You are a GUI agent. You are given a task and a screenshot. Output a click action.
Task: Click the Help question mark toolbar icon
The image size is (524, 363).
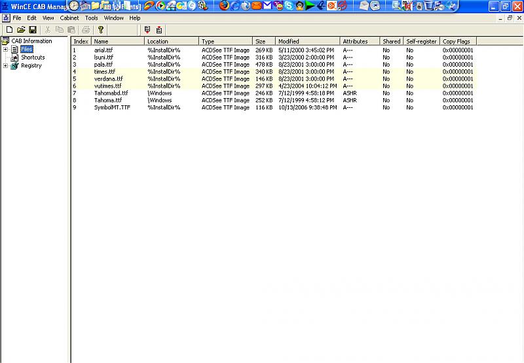[x=100, y=29]
